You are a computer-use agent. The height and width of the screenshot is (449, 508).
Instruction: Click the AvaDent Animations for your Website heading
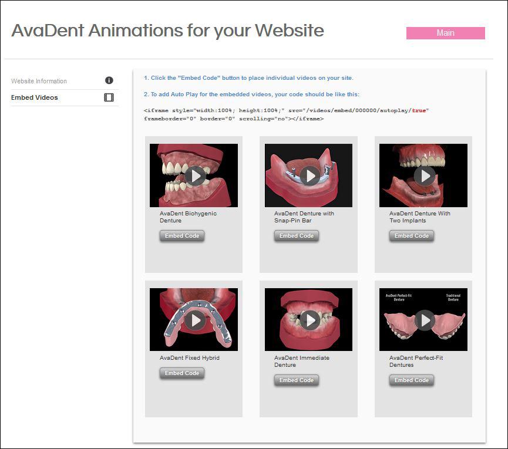click(x=167, y=31)
